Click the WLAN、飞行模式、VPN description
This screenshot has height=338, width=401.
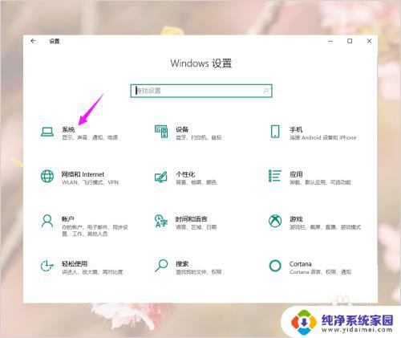pyautogui.click(x=91, y=182)
